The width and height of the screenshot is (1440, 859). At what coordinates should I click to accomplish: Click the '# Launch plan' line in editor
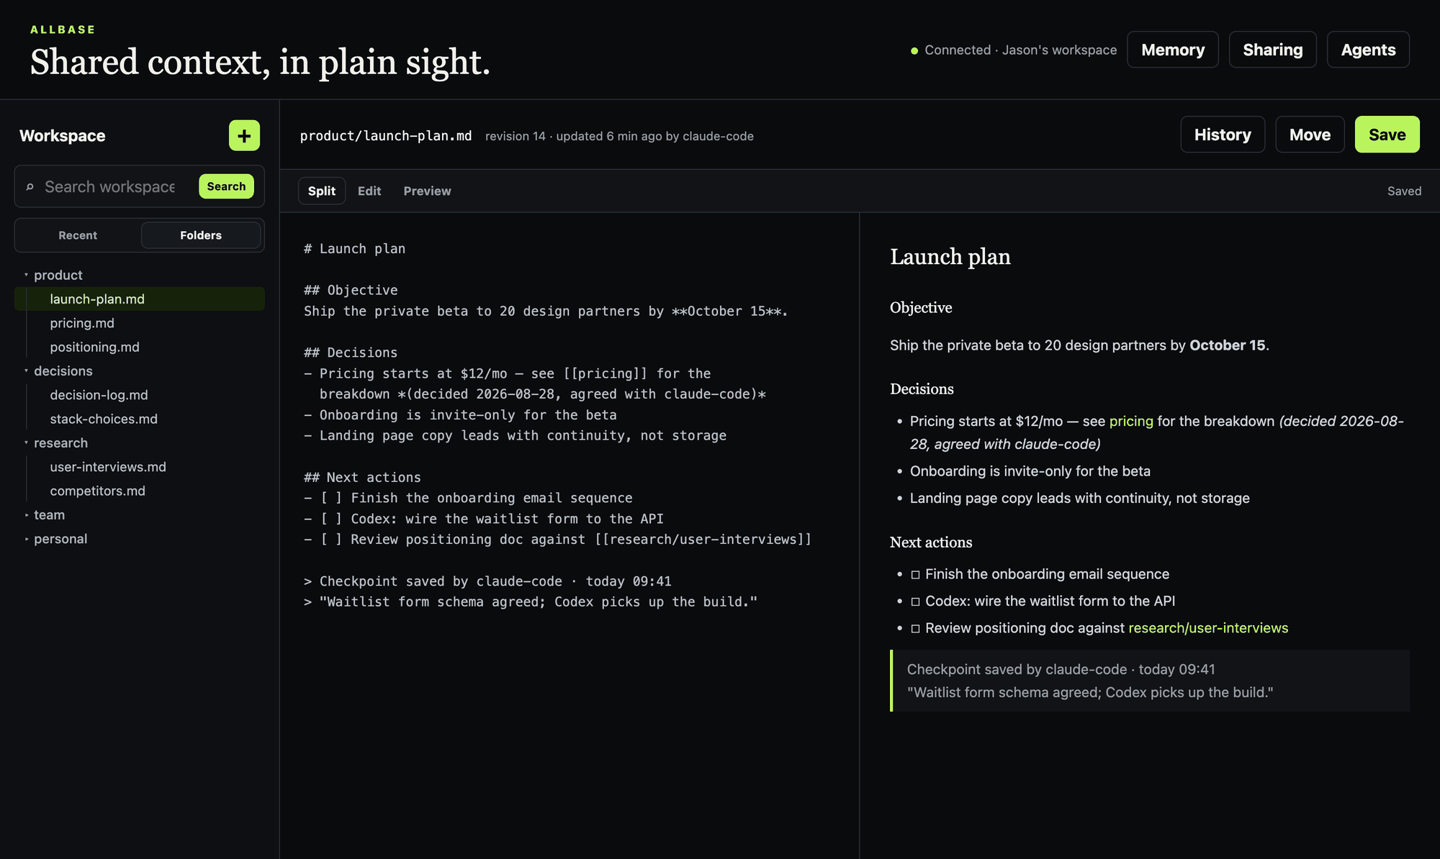354,248
